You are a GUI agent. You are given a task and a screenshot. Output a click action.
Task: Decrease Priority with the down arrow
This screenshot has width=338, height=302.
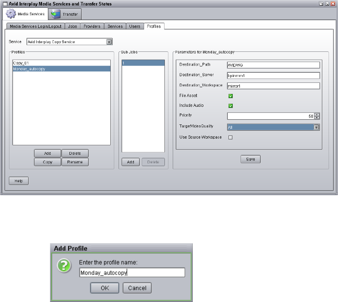click(x=317, y=117)
